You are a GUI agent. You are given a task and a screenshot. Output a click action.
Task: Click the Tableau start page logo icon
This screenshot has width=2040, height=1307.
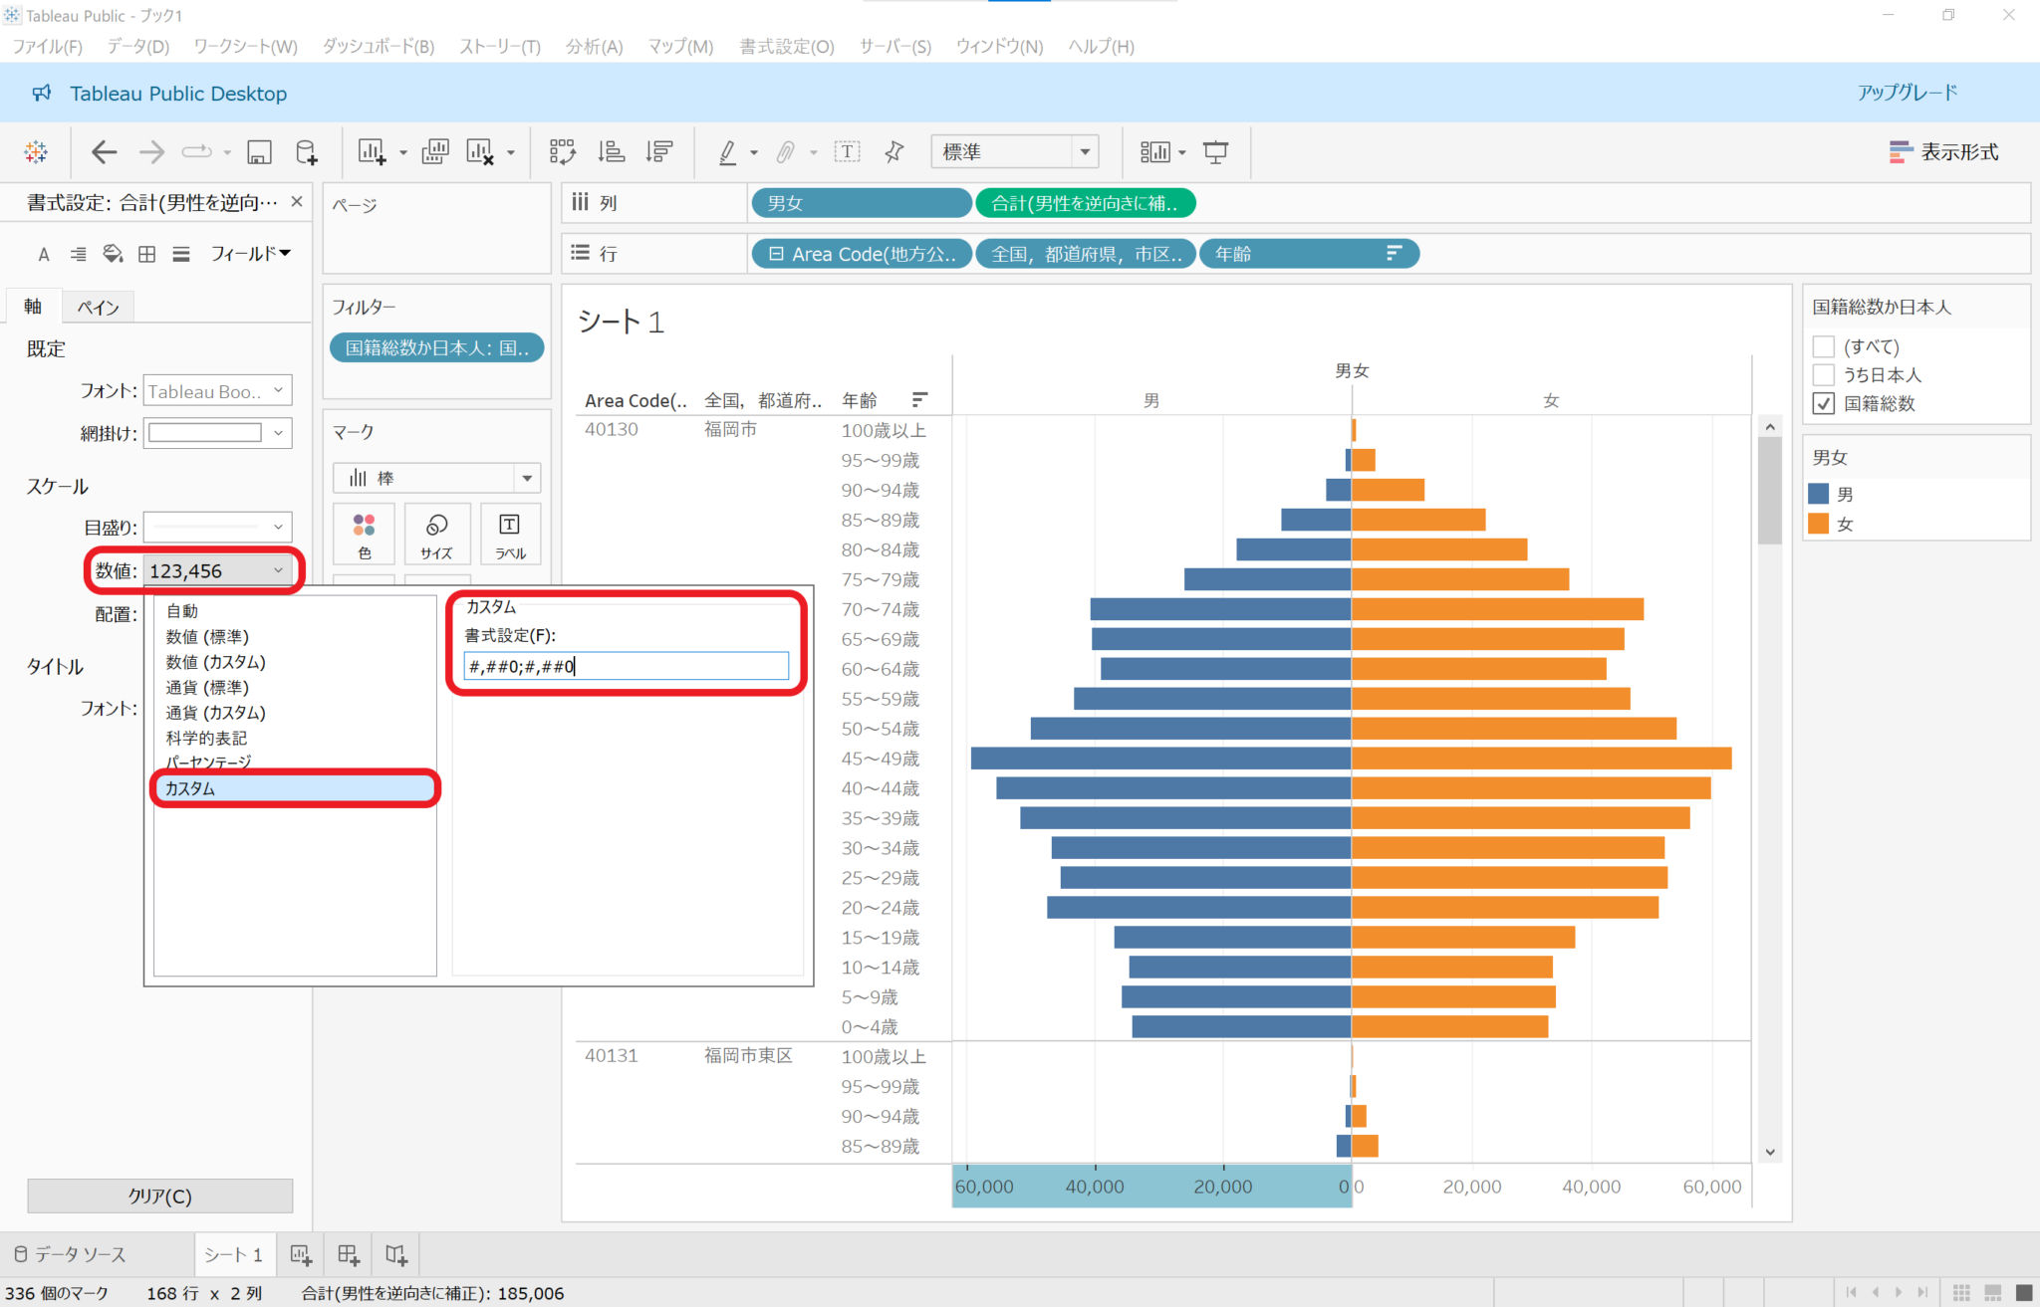tap(36, 151)
